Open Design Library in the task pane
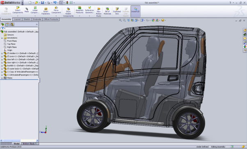The width and height of the screenshot is (247, 149). tap(245, 34)
